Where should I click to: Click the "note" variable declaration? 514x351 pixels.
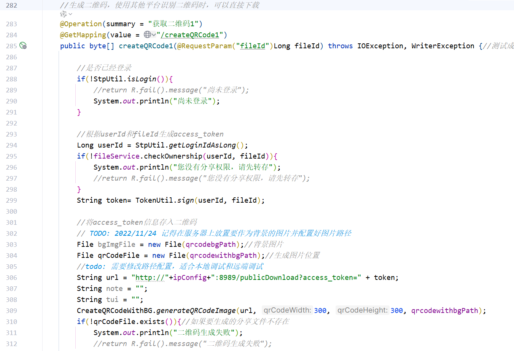tap(114, 288)
